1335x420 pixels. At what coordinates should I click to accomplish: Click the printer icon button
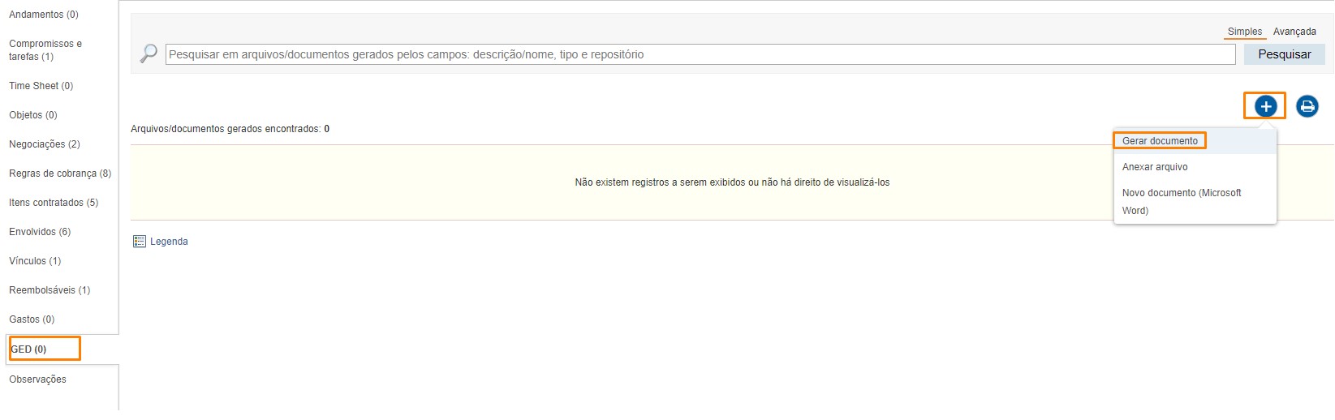click(x=1307, y=106)
